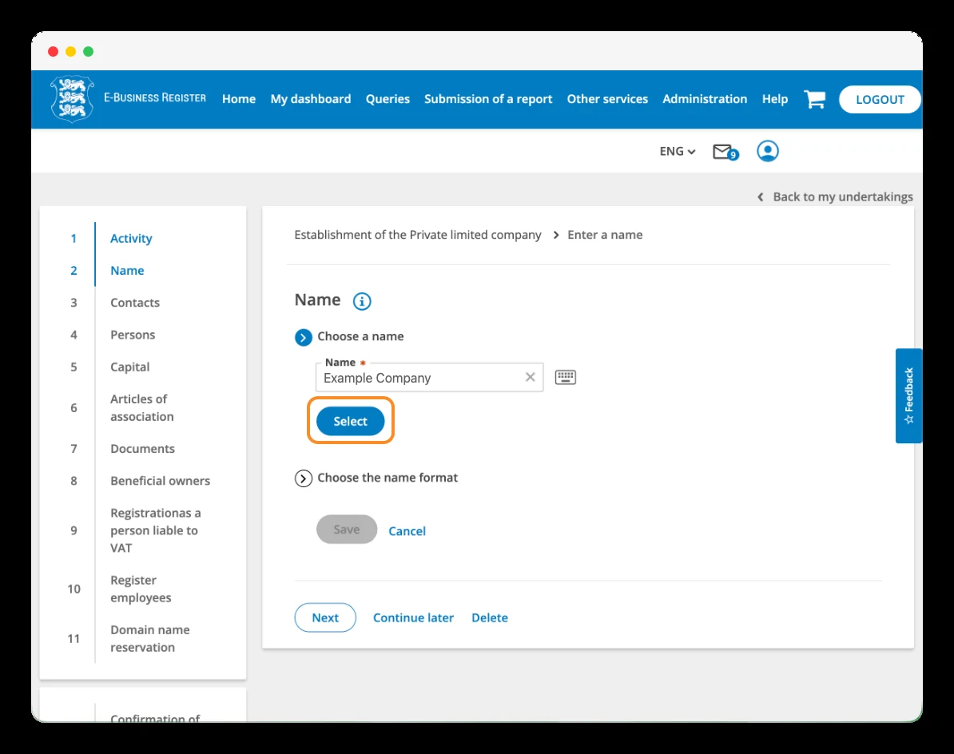Open the shopping cart
Screen dimensions: 954x754
(x=815, y=99)
